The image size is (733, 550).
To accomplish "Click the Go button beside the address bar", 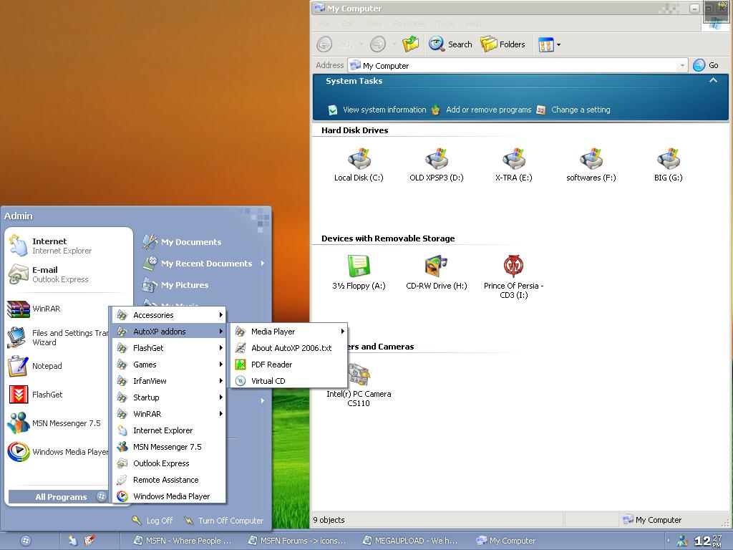I will click(x=706, y=65).
